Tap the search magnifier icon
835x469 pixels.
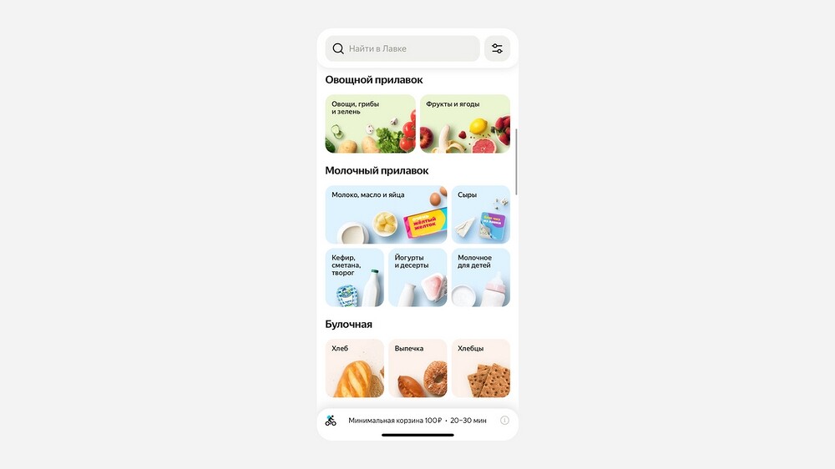tap(337, 48)
